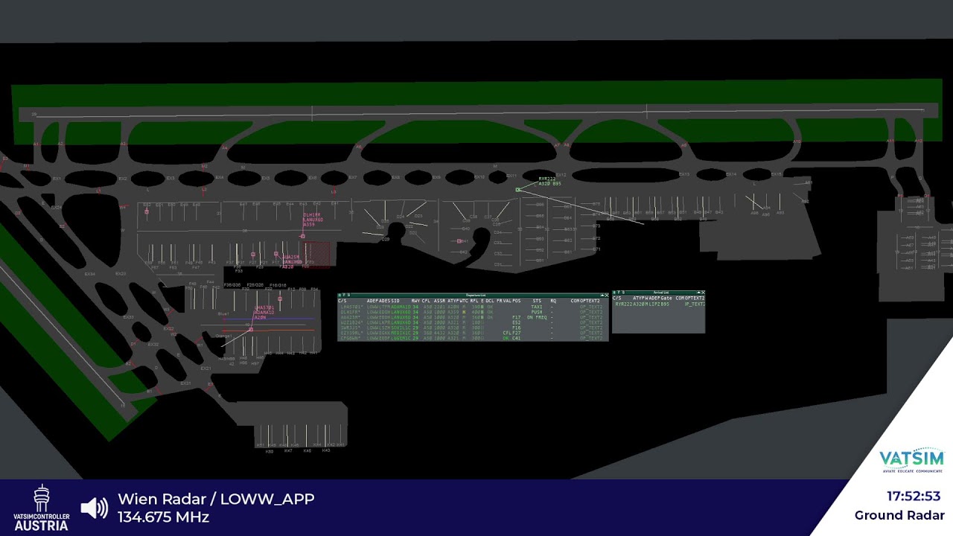Viewport: 953px width, 536px height.
Task: Click stand label B95 on apron
Action: (x=541, y=216)
